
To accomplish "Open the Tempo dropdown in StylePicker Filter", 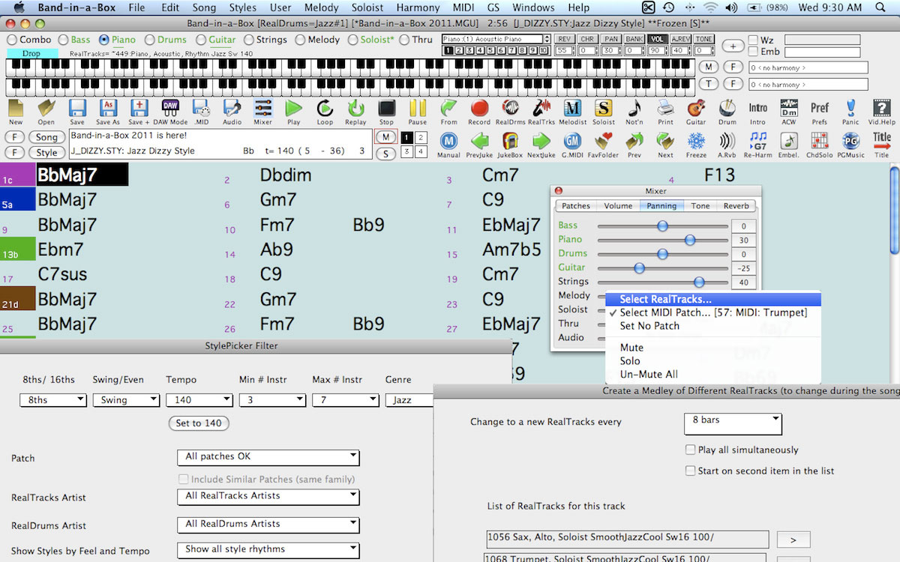I will [199, 400].
